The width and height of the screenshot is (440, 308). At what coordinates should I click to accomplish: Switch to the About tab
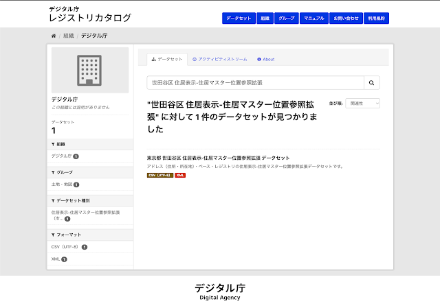tap(266, 60)
